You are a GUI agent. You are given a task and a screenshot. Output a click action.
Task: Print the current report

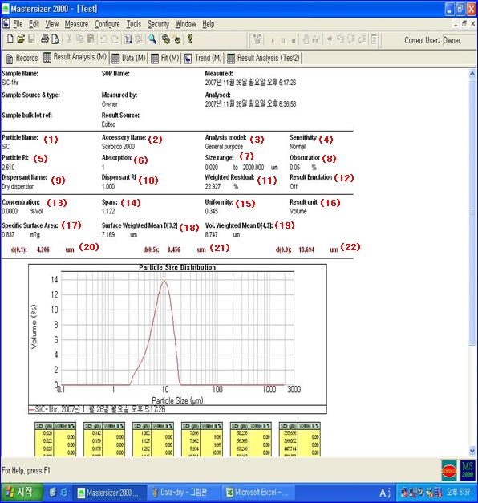(45, 39)
